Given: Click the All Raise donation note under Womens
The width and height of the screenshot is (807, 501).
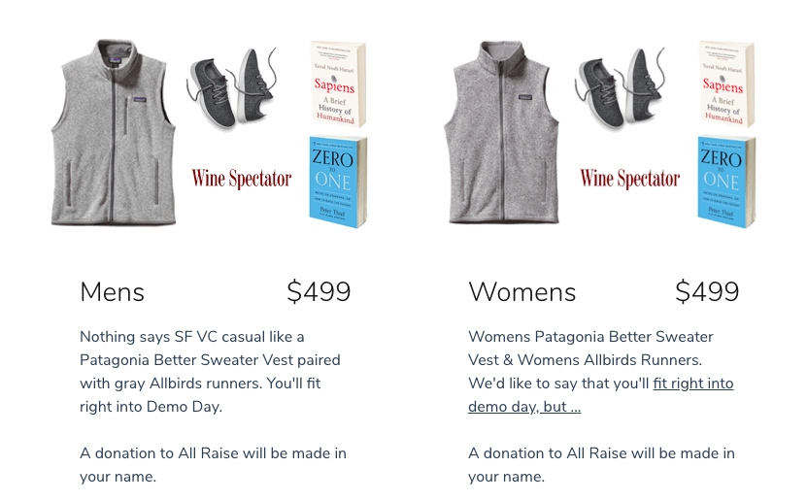Looking at the screenshot, I should point(601,464).
